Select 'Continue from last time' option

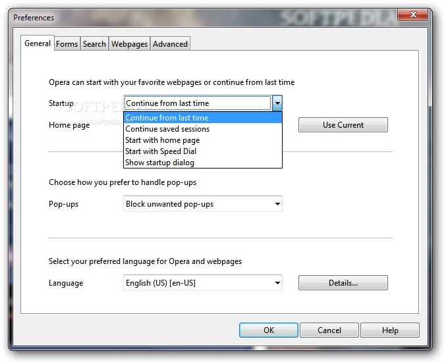(x=203, y=118)
